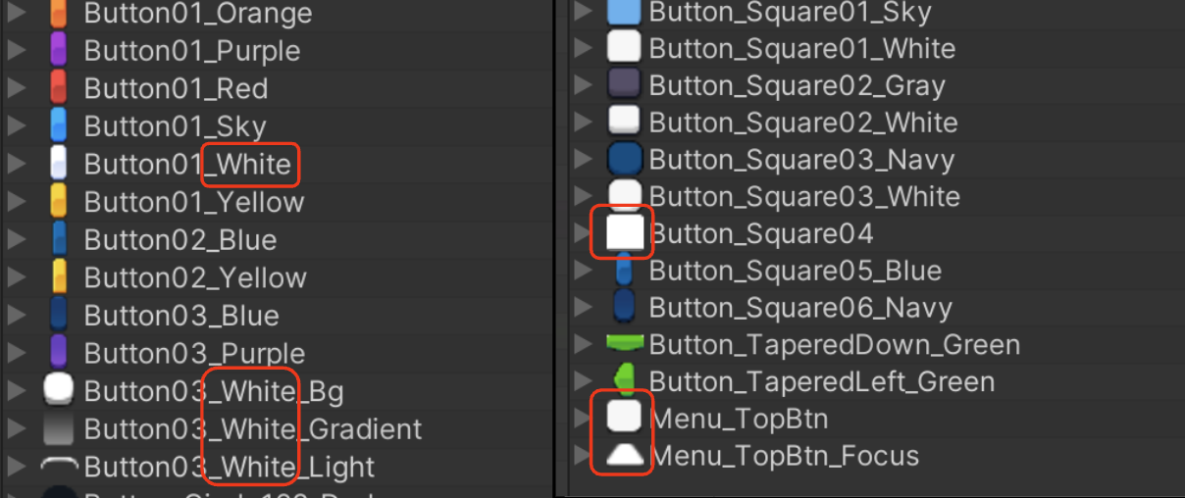Screen dimensions: 1185x498
Task: Select the Button_Square06_Navy asset name
Action: 800,308
